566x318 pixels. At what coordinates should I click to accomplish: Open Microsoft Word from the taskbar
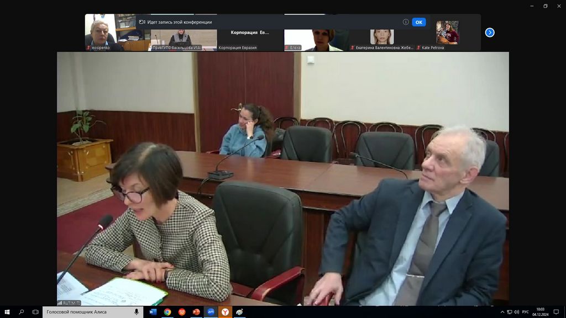153,312
